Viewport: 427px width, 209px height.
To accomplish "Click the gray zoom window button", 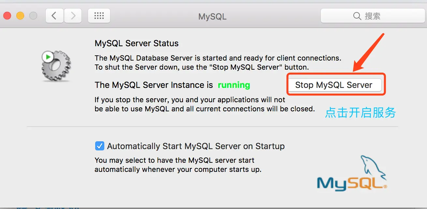I will click(33, 16).
